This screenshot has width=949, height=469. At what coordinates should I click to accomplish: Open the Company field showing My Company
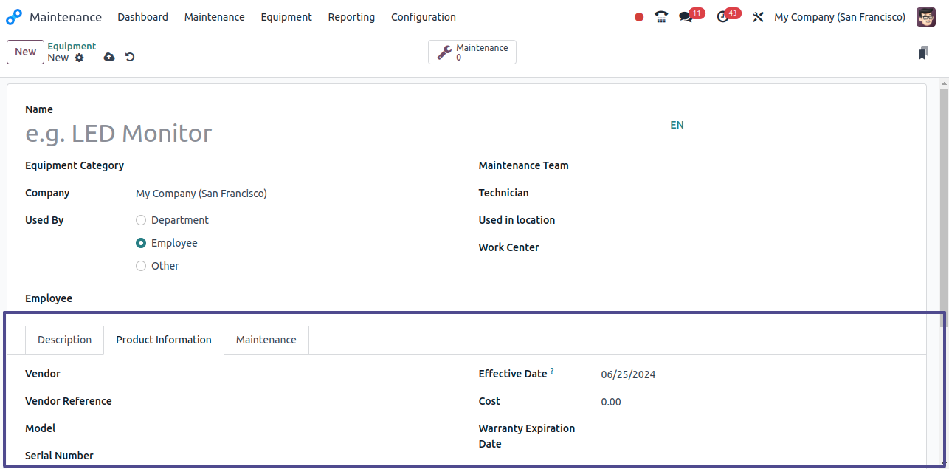point(296,194)
